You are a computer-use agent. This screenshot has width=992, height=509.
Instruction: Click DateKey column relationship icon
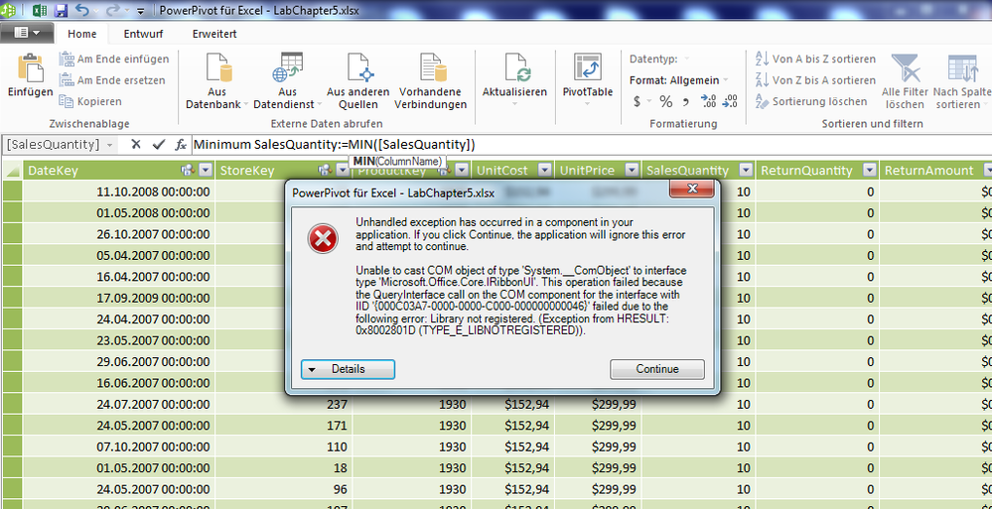coord(188,170)
